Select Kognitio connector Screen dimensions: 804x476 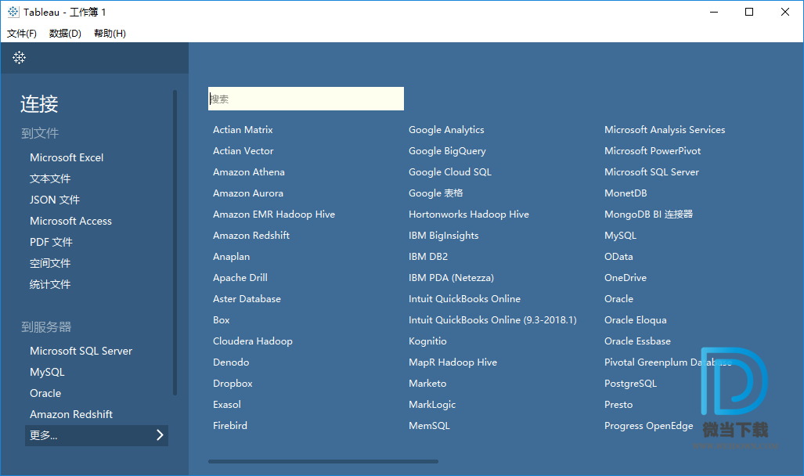(x=427, y=341)
